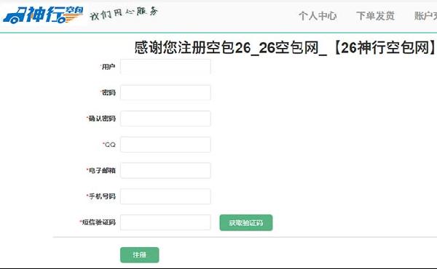437x269 pixels.
Task: Click the 神行空包 logo in the header
Action: [43, 15]
